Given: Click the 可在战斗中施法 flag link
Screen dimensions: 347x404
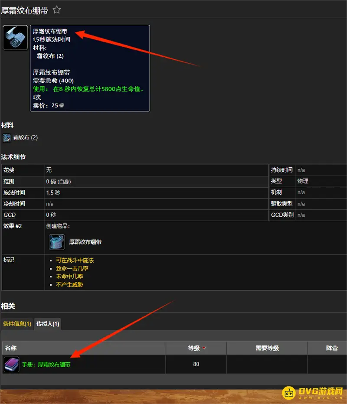Looking at the screenshot, I should (75, 260).
